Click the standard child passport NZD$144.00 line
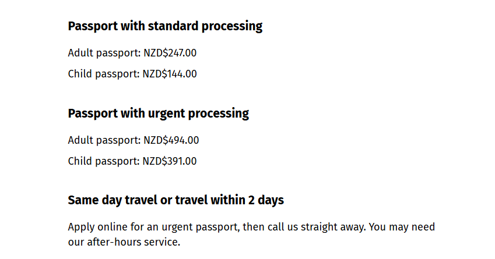The height and width of the screenshot is (259, 495). pyautogui.click(x=132, y=74)
